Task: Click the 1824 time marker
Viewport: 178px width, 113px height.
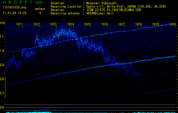Action: 71,24
